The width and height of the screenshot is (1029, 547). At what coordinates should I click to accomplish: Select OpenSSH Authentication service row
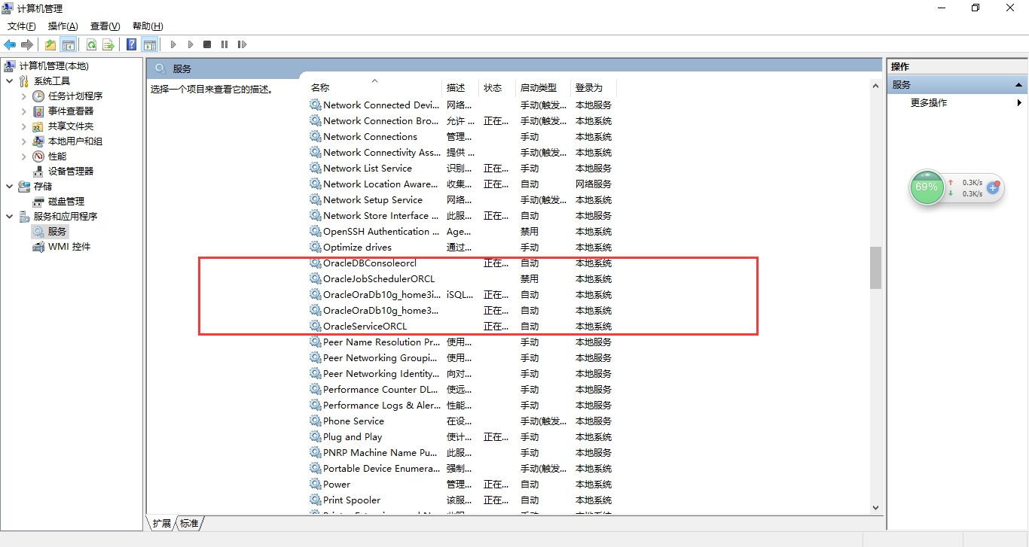tap(463, 232)
